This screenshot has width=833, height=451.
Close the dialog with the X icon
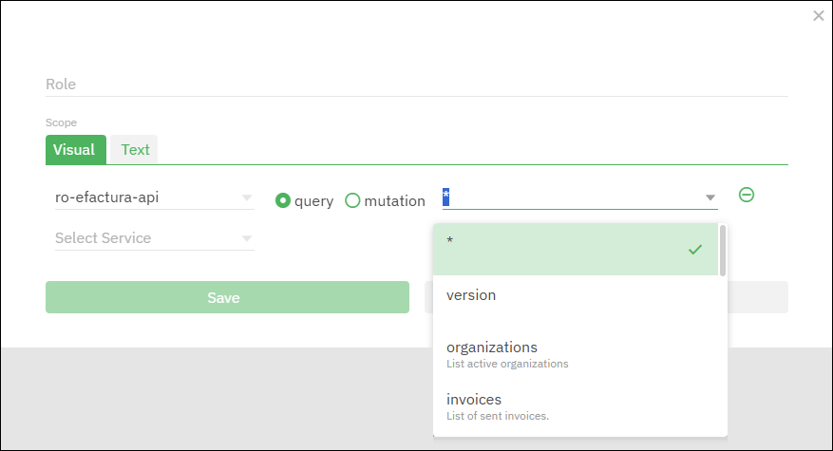coord(818,16)
